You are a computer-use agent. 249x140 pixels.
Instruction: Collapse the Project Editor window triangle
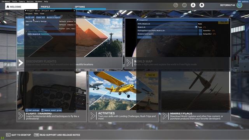(26, 10)
